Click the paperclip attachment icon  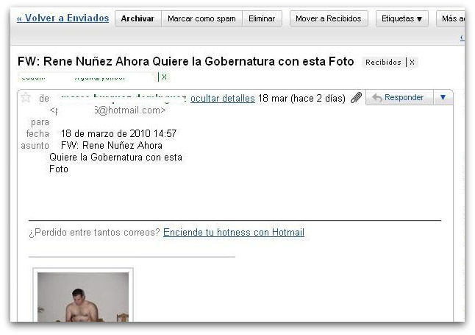click(356, 98)
